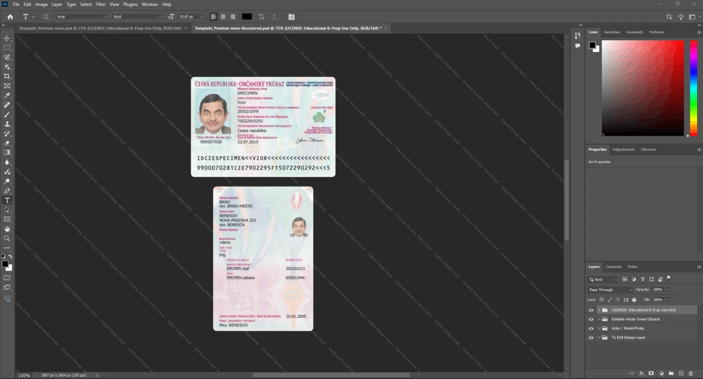Hide the Editable Vector Smart Objects group
The height and width of the screenshot is (379, 703).
(591, 319)
